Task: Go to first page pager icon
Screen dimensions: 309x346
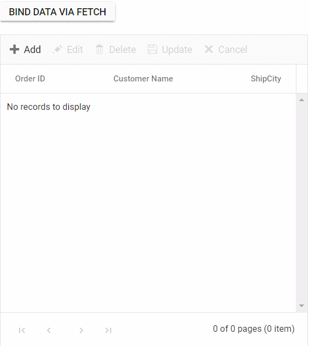Action: (x=22, y=330)
